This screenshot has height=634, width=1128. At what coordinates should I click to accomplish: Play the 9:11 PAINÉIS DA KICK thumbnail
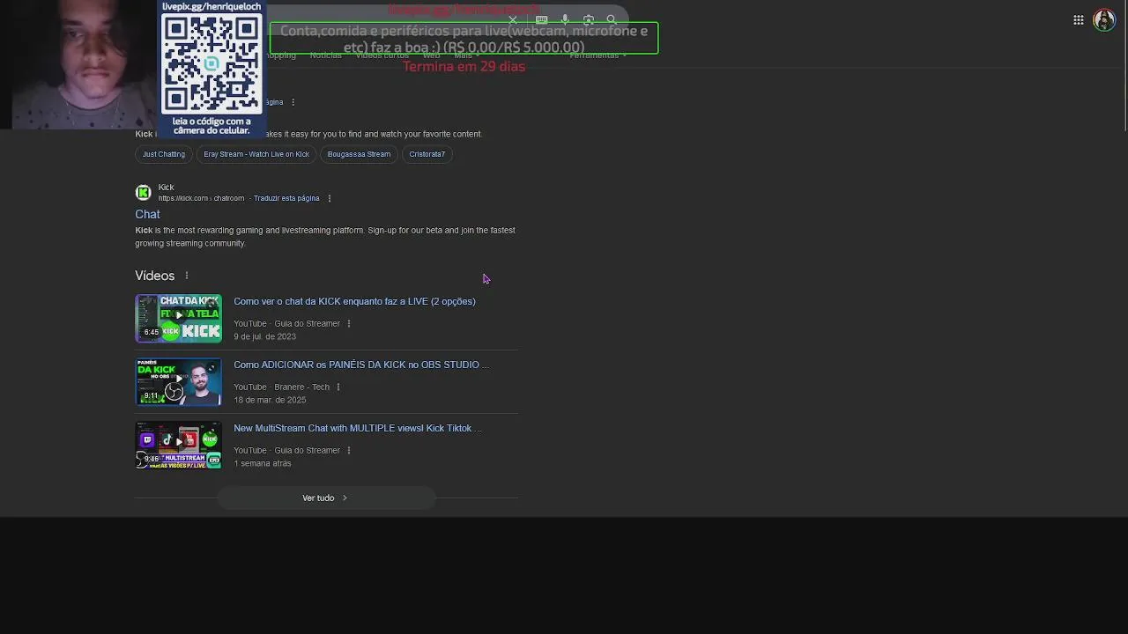179,381
